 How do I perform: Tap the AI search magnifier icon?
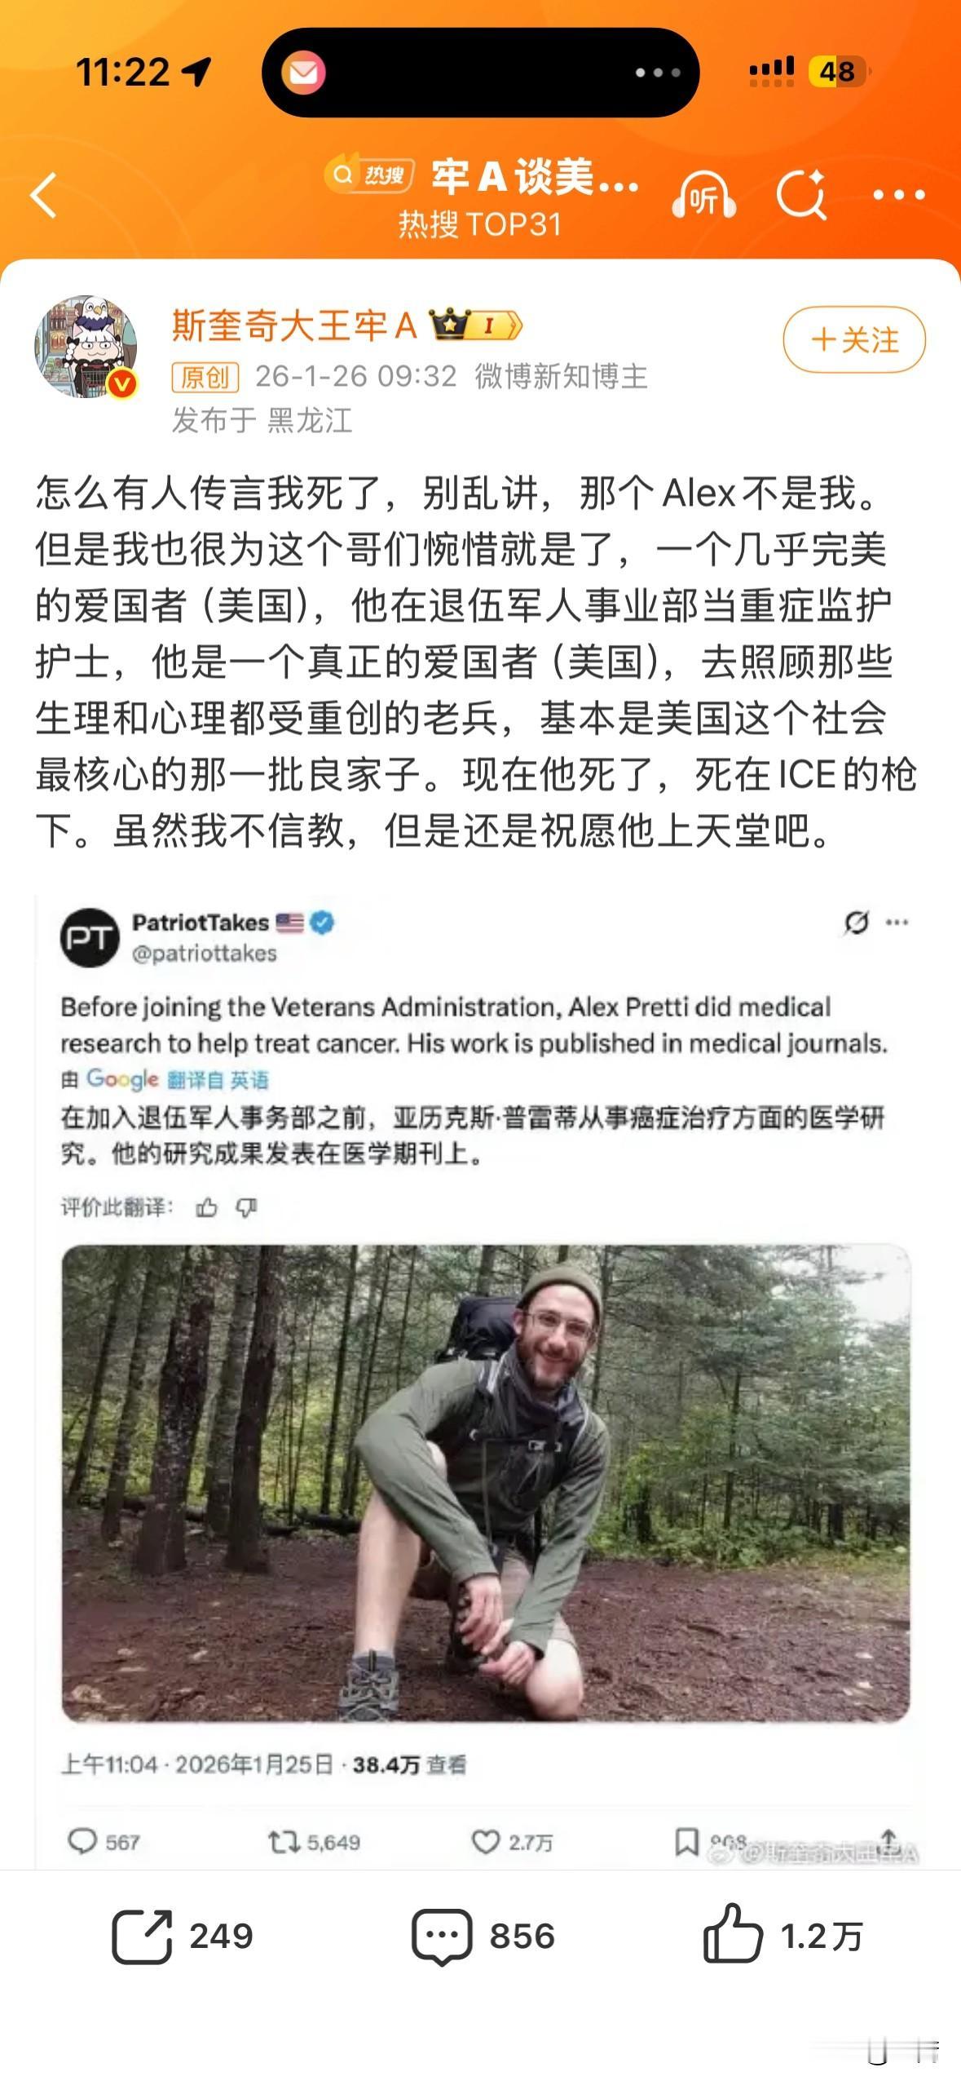point(801,195)
